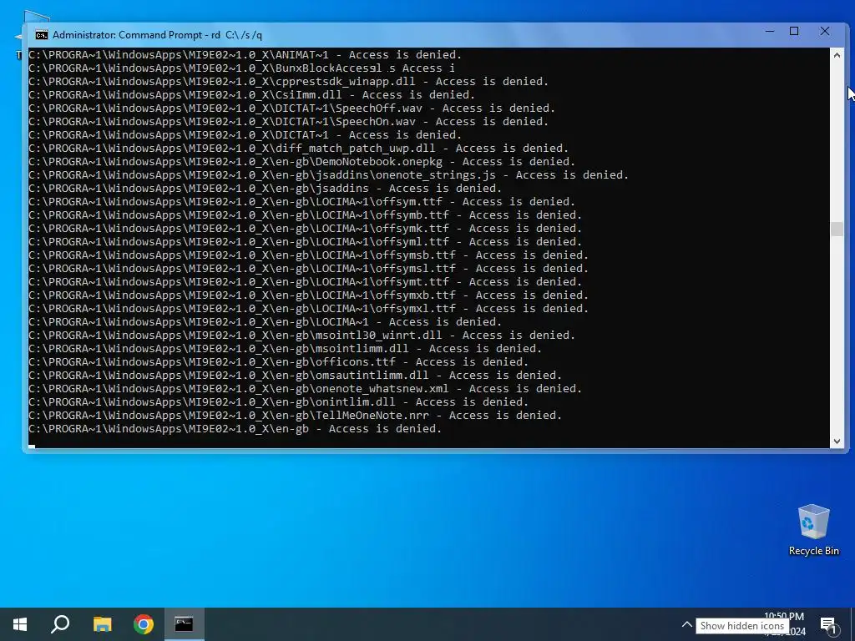The image size is (855, 641).
Task: Click the officons.ttf line
Action: tap(279, 362)
